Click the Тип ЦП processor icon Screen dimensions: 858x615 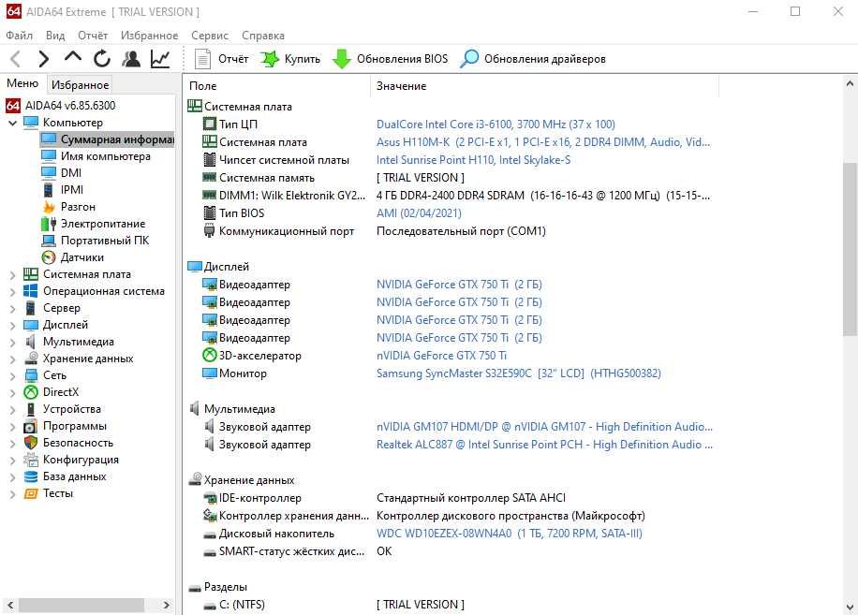pos(210,124)
